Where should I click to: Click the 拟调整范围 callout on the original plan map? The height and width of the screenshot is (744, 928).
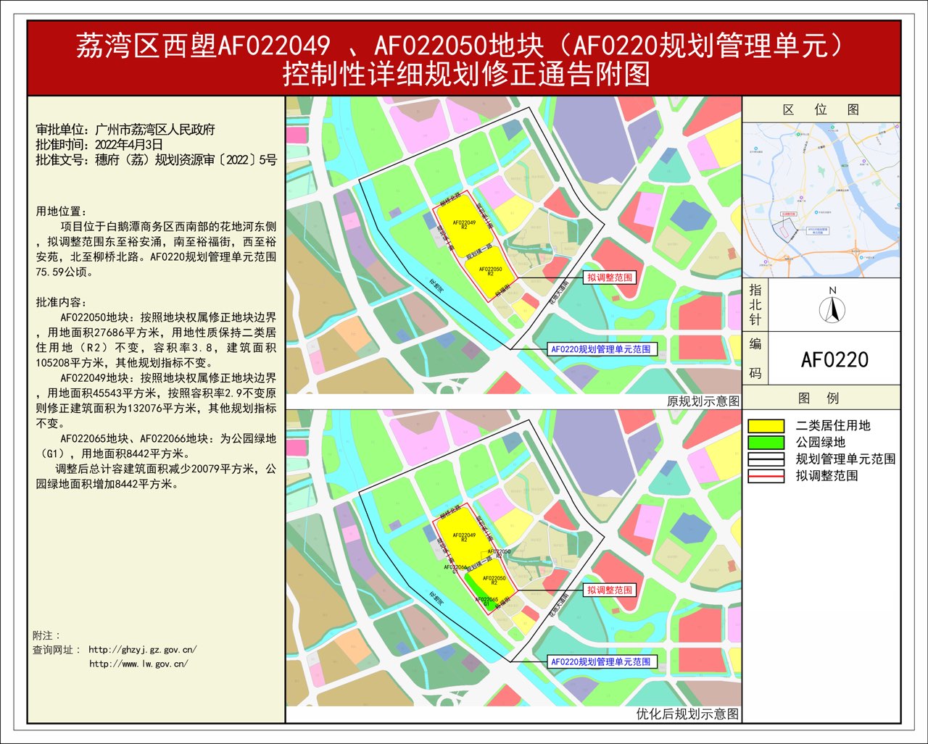pos(610,277)
